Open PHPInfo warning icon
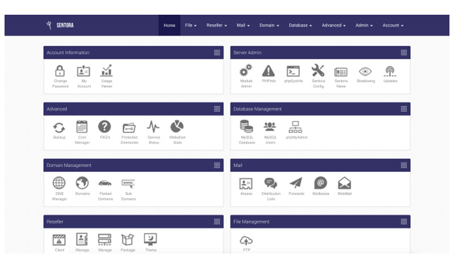Screen dimensions: 454x266 point(268,71)
